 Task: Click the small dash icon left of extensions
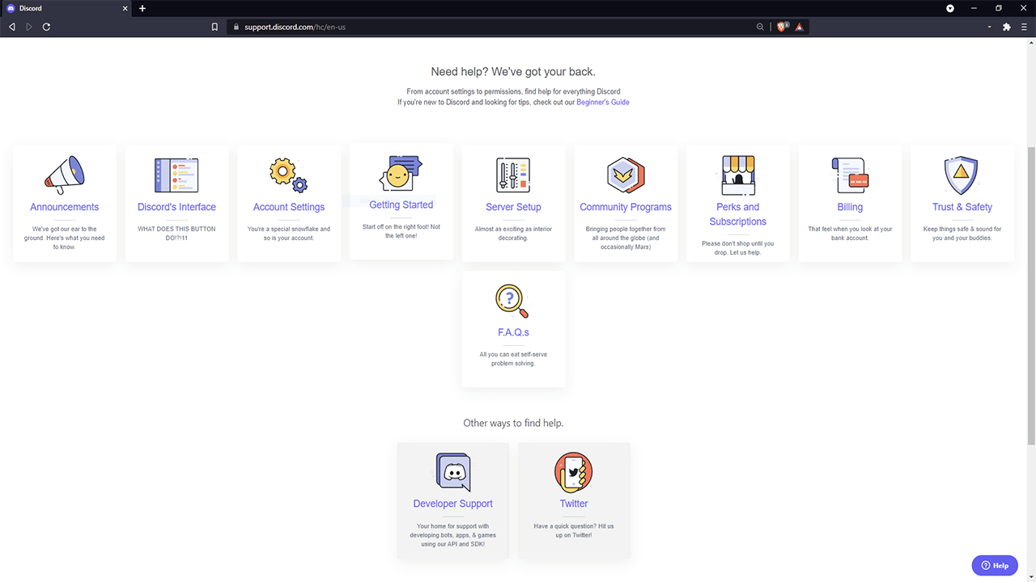click(990, 27)
